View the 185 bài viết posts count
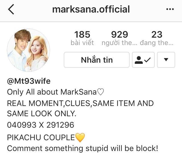The image size is (182, 155). pos(82,38)
